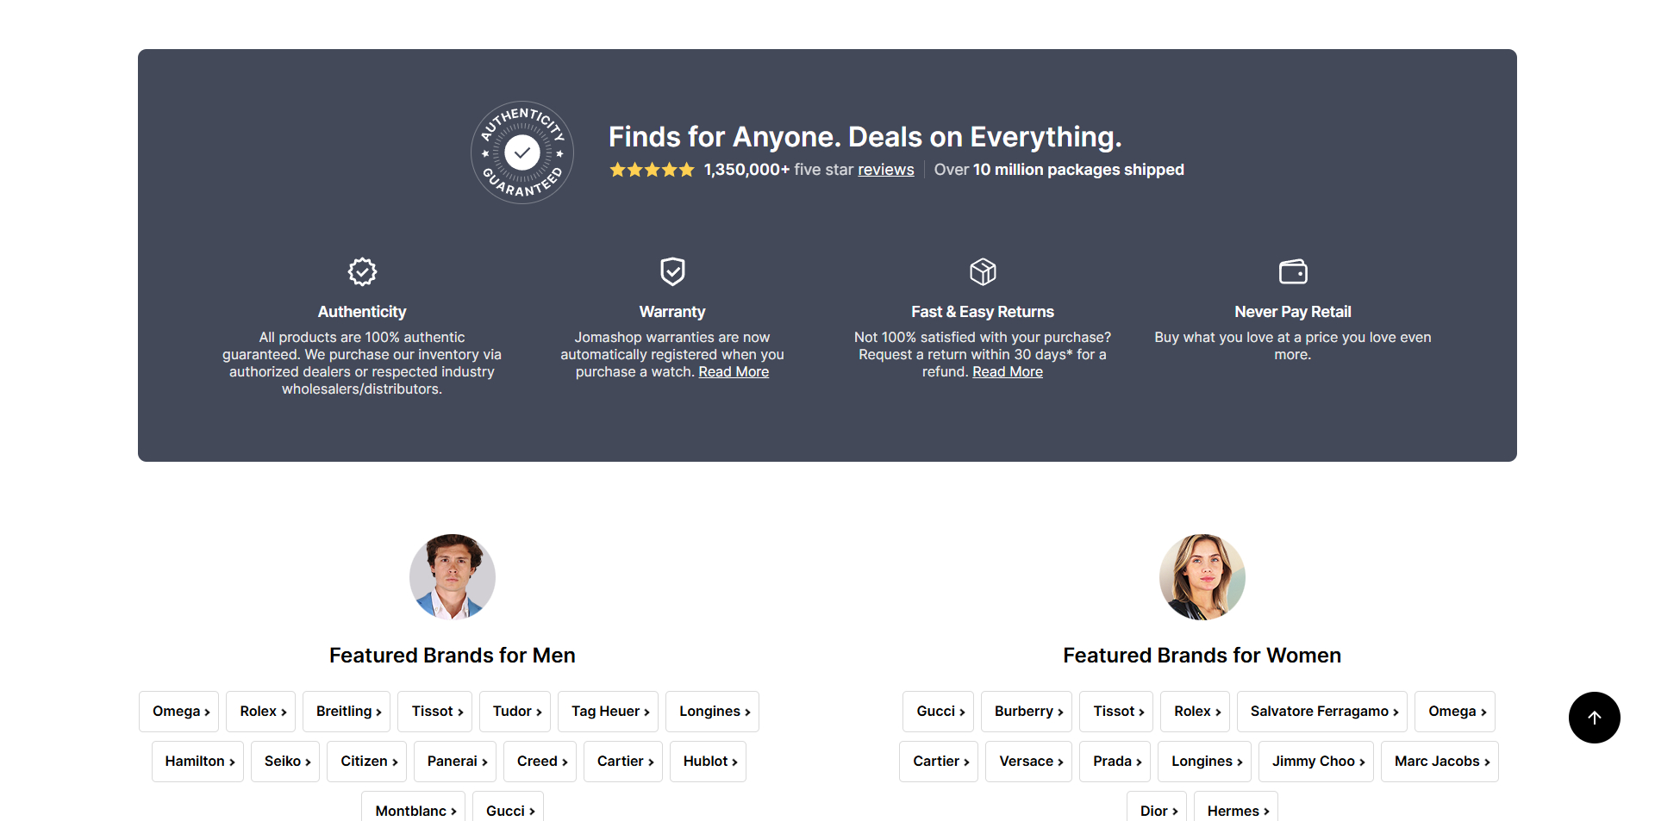Image resolution: width=1655 pixels, height=821 pixels.
Task: Click the Authenticity Guaranteed seal badge
Action: pos(522,152)
